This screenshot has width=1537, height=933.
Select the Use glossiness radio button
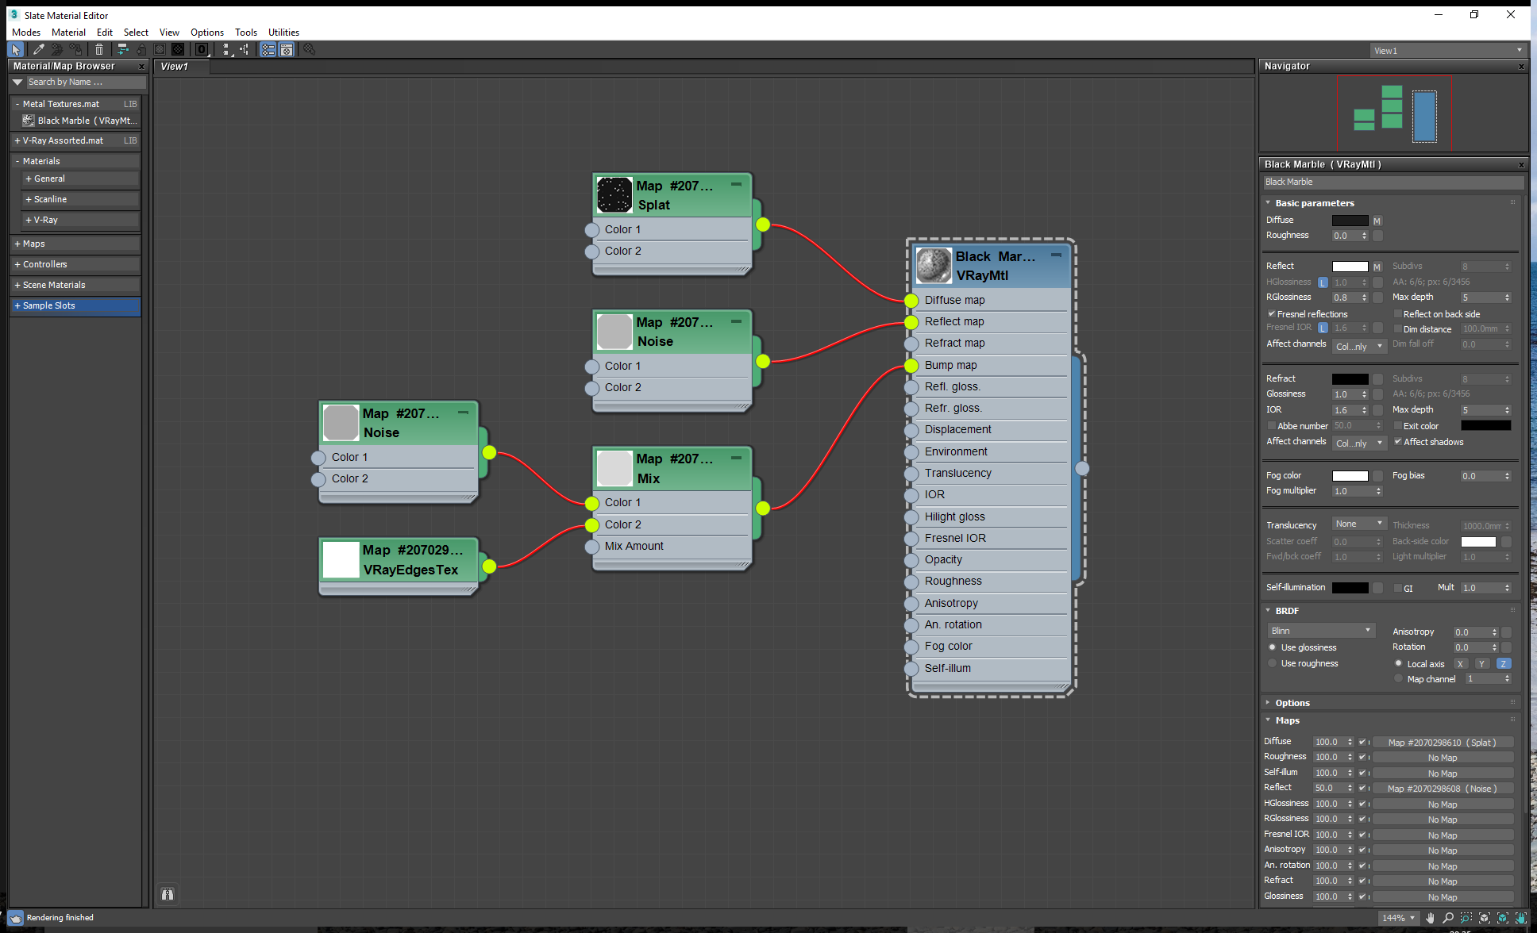point(1273,647)
